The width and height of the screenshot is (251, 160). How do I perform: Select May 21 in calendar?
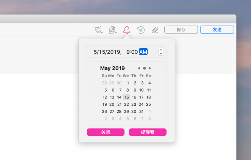(119, 104)
